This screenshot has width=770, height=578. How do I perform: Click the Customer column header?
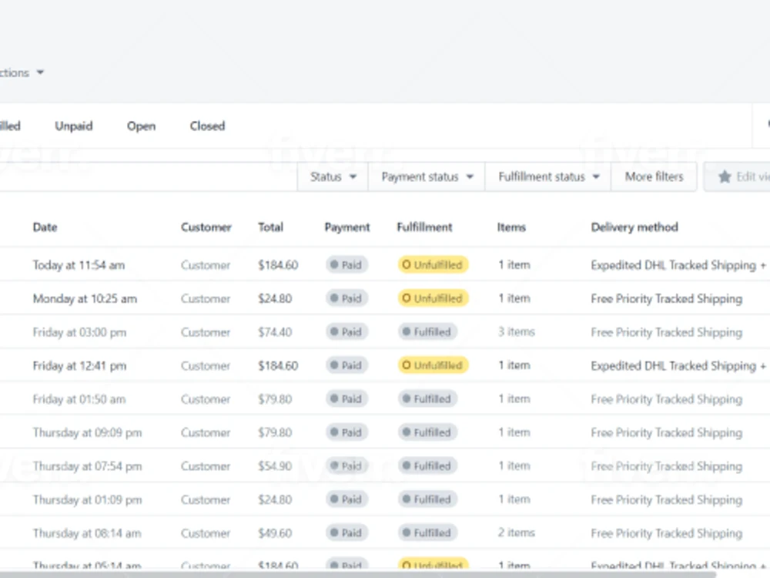(x=206, y=227)
